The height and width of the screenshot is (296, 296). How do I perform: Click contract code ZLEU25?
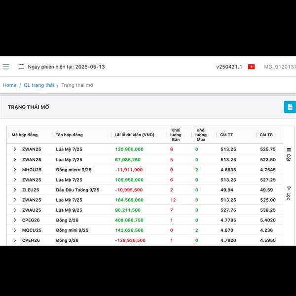point(31,190)
